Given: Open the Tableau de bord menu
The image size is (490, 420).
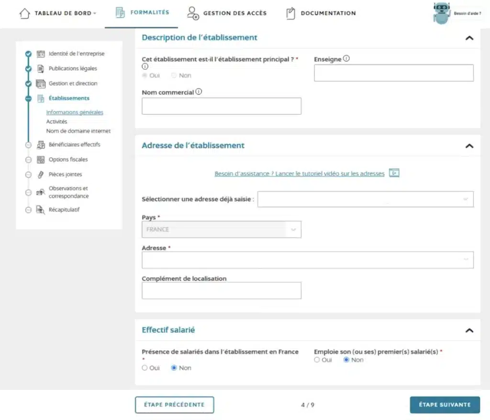Looking at the screenshot, I should coord(57,13).
